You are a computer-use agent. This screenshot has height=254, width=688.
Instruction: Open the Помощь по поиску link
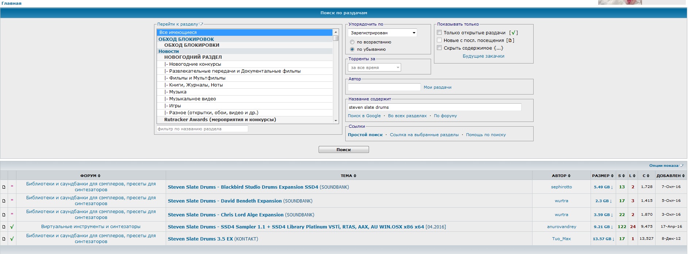point(486,135)
